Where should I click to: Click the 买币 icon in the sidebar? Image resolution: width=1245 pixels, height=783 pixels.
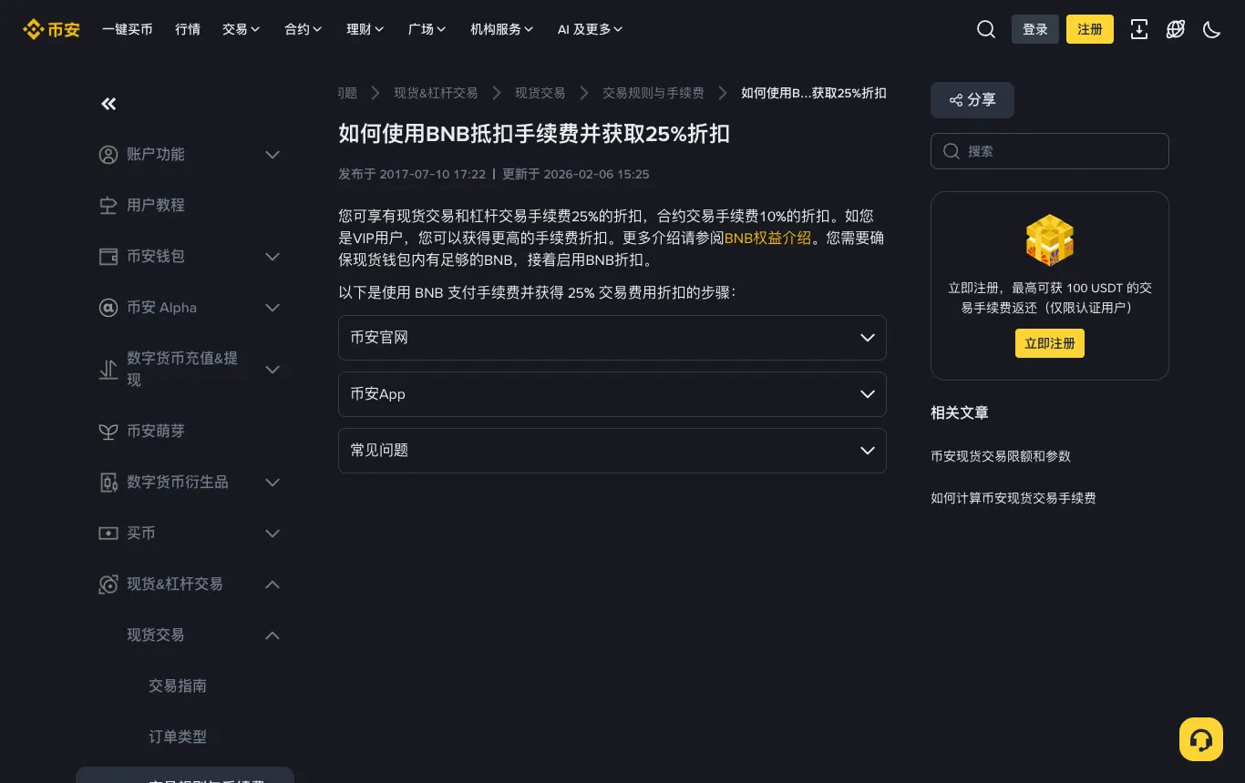click(x=108, y=534)
